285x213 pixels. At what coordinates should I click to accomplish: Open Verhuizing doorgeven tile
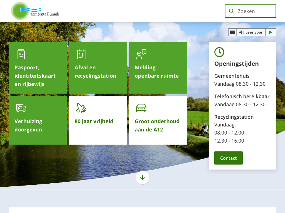coord(28,125)
